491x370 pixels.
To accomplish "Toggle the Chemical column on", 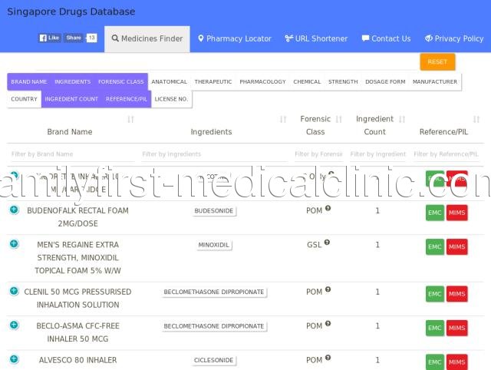I will pyautogui.click(x=307, y=82).
